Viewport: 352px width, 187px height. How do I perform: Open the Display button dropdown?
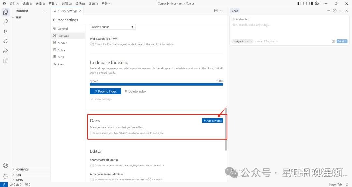tap(112, 27)
